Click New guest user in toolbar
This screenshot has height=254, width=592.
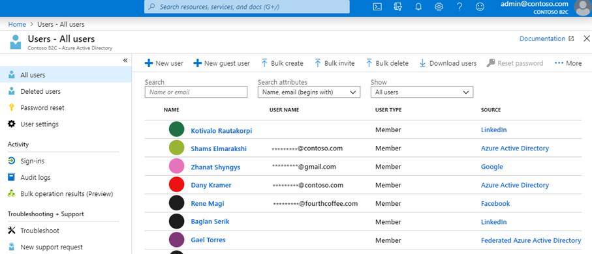pos(222,63)
